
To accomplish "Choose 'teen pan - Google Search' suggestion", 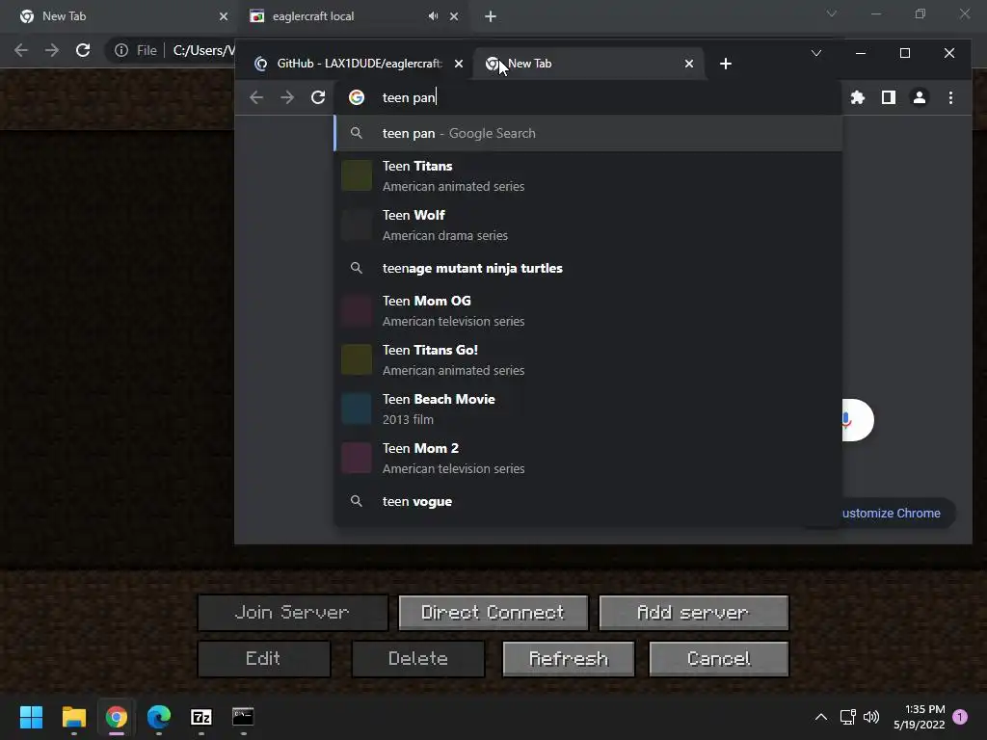I will pyautogui.click(x=588, y=133).
